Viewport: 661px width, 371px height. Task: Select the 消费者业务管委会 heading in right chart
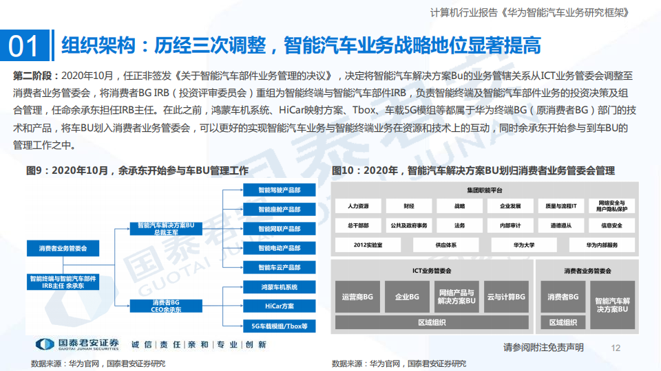click(x=587, y=271)
